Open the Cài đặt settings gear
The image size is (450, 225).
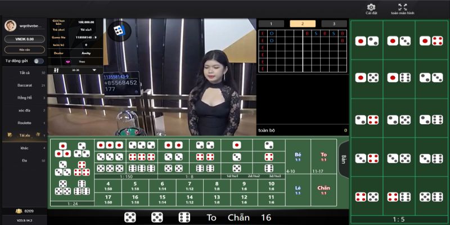pos(371,9)
